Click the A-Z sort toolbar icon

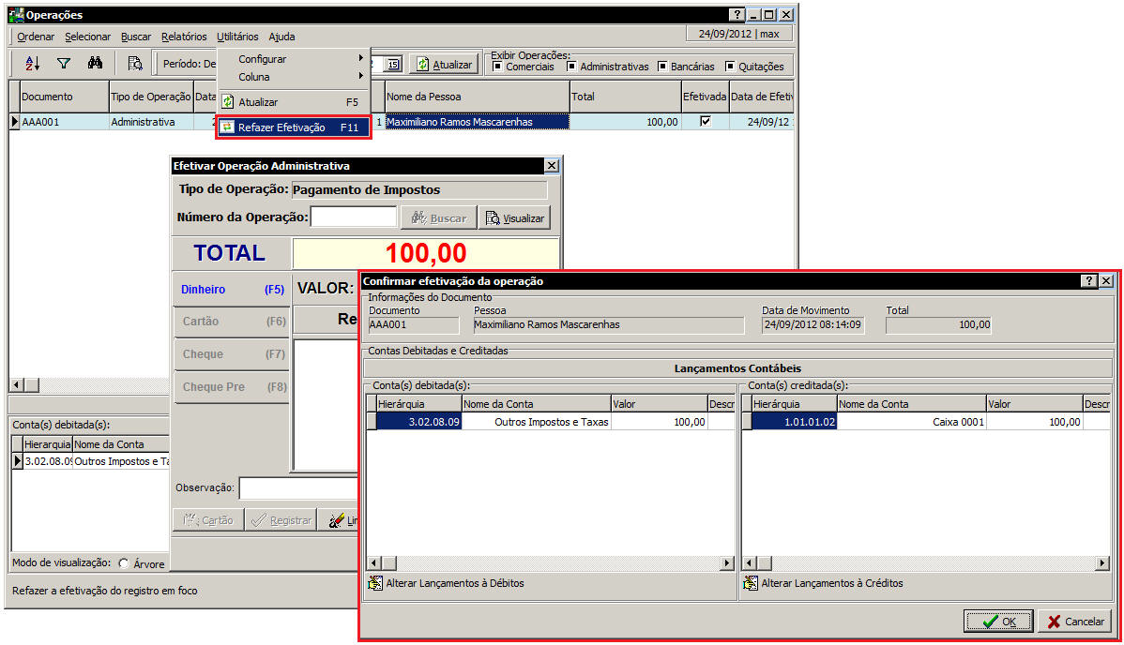click(x=33, y=64)
